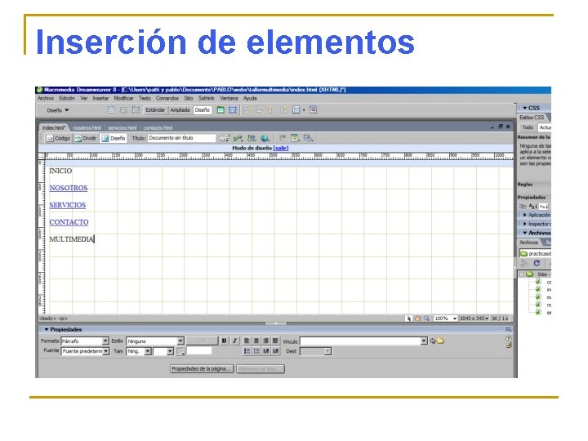Expand the Aplicación panel group

(525, 216)
